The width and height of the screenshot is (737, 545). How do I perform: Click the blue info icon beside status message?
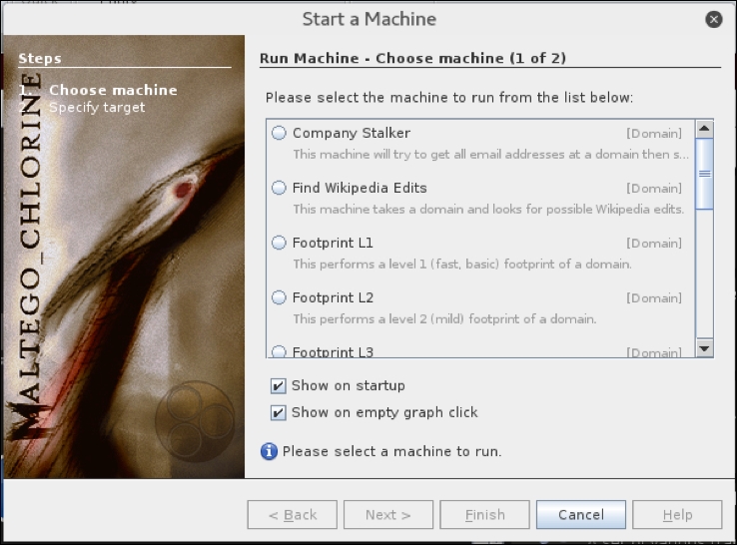click(269, 451)
